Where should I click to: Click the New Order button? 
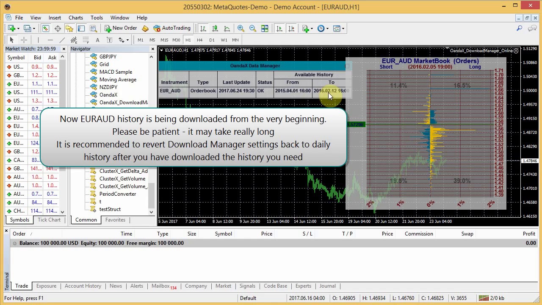121,28
